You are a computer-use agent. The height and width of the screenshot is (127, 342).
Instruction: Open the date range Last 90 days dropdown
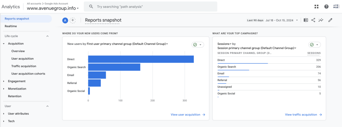[x=273, y=20]
